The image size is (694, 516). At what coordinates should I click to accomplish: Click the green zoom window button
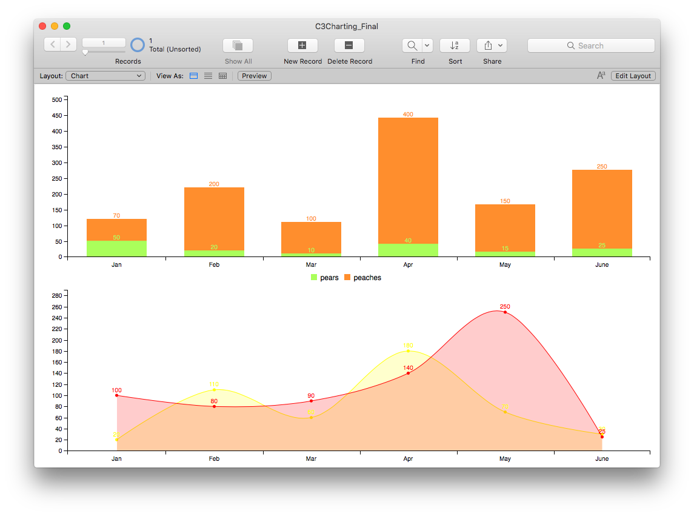(x=67, y=26)
